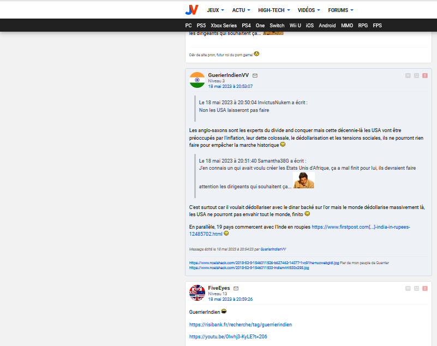Viewport: 437px width, 346px height.
Task: Click 'Niveau 13' under FiveEyes
Action: (x=217, y=294)
